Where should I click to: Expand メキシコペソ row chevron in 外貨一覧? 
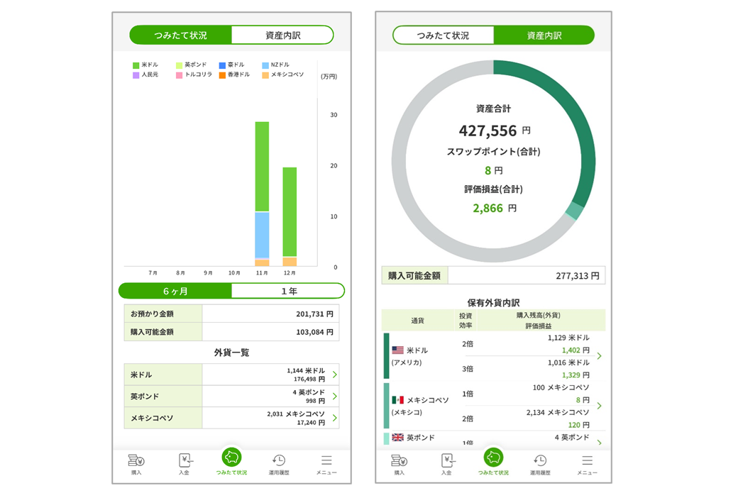click(335, 418)
